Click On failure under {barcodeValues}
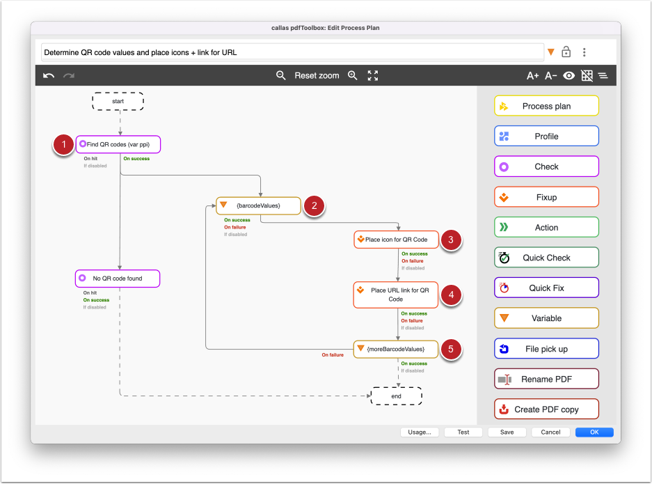Screen dimensions: 652x484 (235, 227)
